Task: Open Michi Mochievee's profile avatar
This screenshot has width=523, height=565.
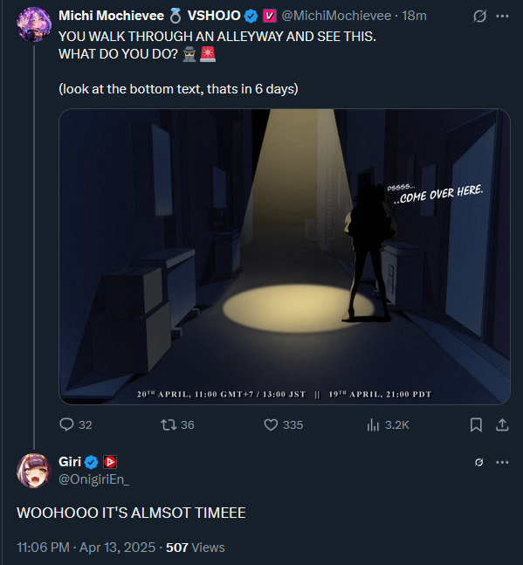Action: pos(34,24)
